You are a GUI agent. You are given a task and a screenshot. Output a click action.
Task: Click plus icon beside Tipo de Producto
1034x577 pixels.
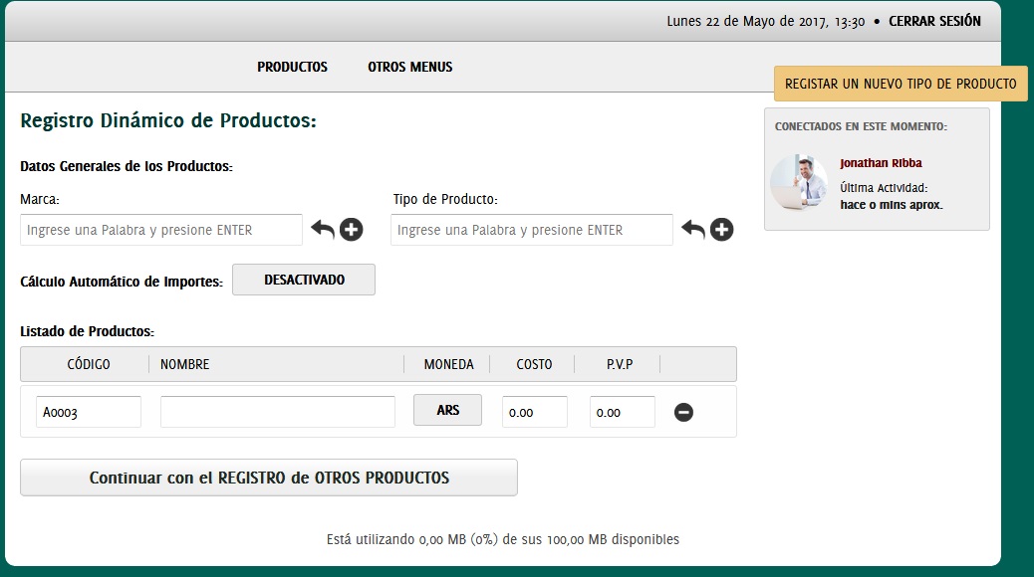click(x=722, y=230)
